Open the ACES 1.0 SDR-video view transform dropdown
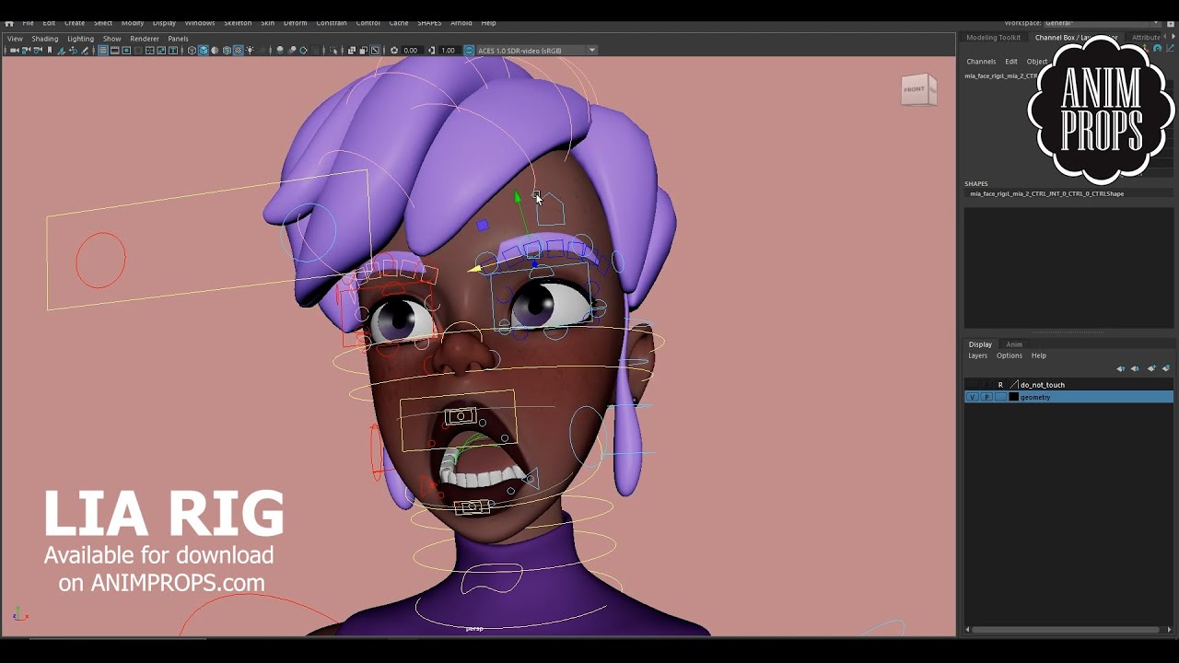 [537, 50]
